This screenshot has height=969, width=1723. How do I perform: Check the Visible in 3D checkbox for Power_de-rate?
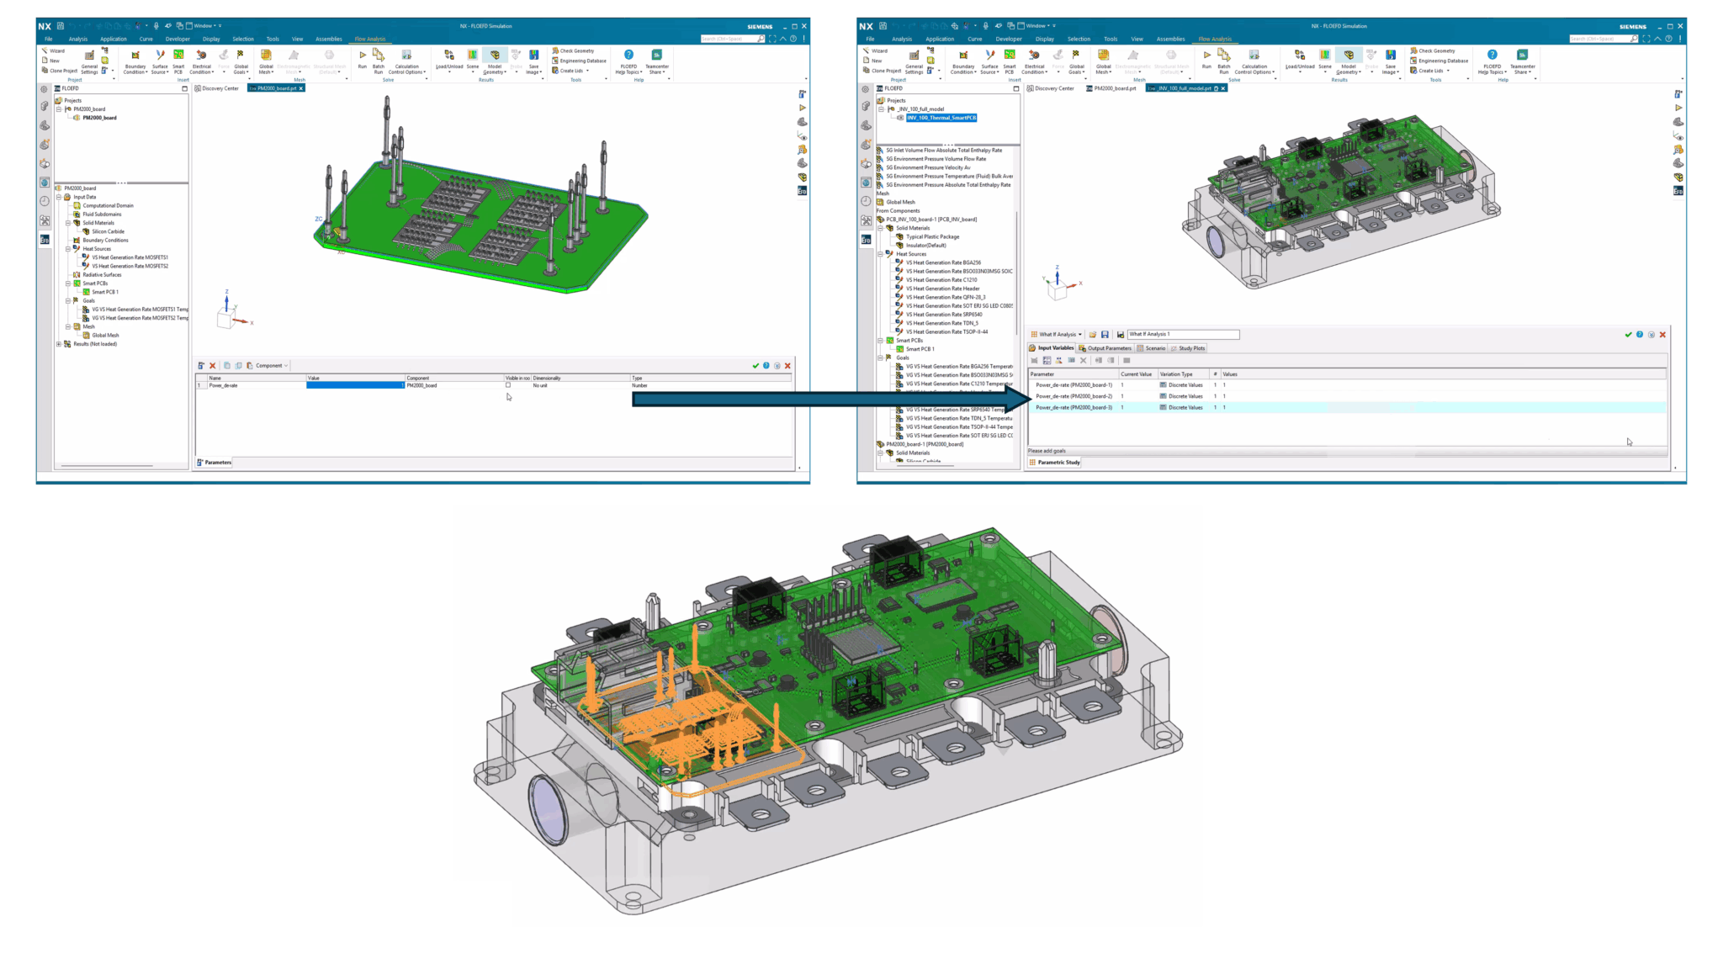click(x=507, y=384)
